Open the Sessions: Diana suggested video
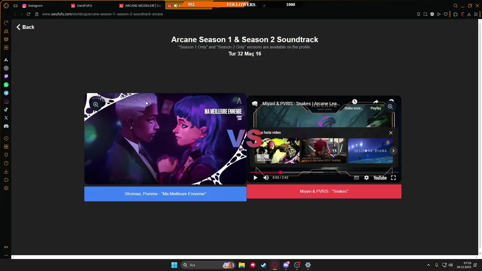482x271 pixels. click(x=371, y=151)
